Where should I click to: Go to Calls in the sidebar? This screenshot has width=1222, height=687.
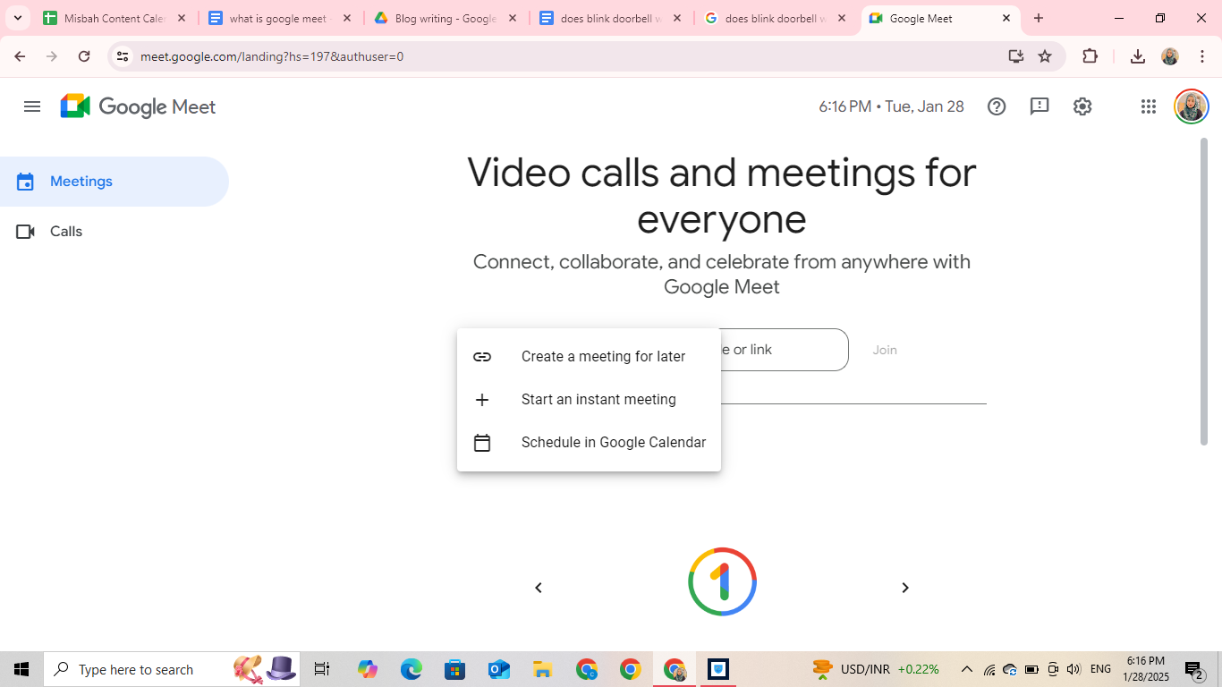115,232
